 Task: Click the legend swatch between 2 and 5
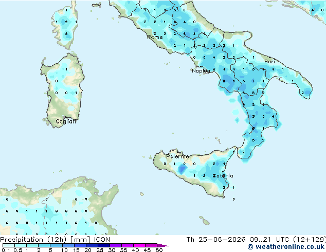coord(44,245)
